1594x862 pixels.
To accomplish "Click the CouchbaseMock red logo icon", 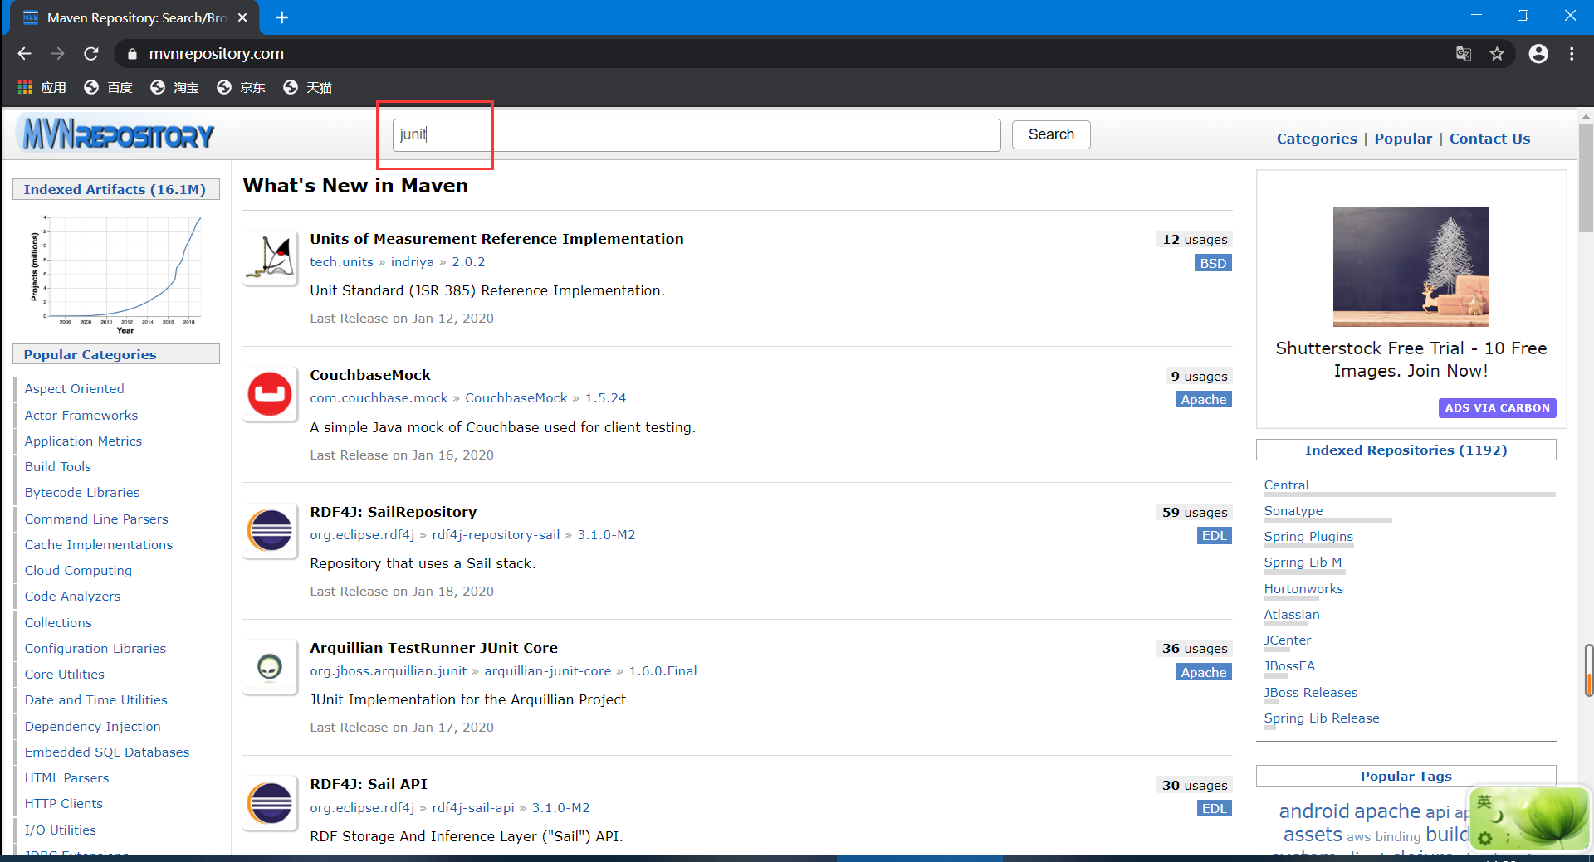I will [x=270, y=394].
